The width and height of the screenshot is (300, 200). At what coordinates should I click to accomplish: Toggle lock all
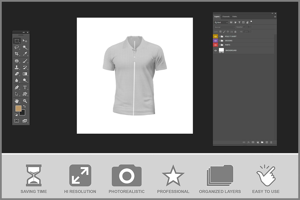[235, 32]
